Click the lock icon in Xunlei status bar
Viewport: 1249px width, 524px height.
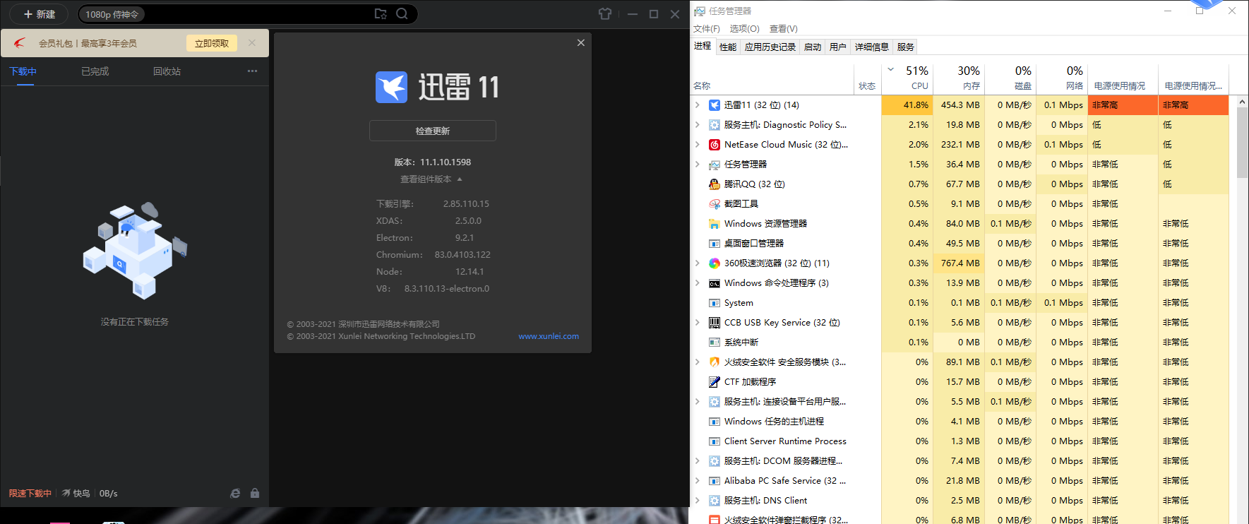[x=255, y=494]
